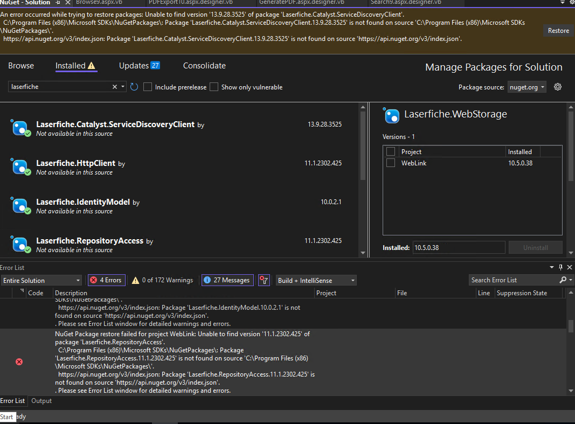The width and height of the screenshot is (575, 424).
Task: Check the select-all Project checkbox
Action: point(391,151)
